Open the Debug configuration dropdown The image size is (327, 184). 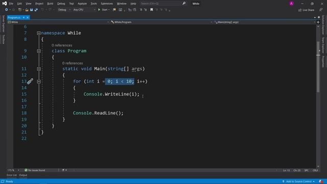coord(64,10)
